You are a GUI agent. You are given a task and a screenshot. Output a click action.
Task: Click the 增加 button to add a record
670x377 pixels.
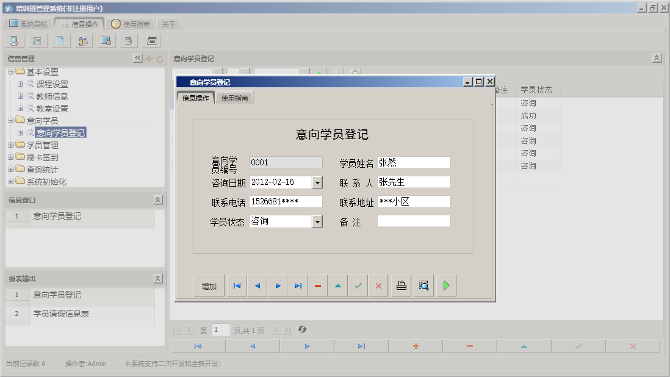[x=209, y=285]
